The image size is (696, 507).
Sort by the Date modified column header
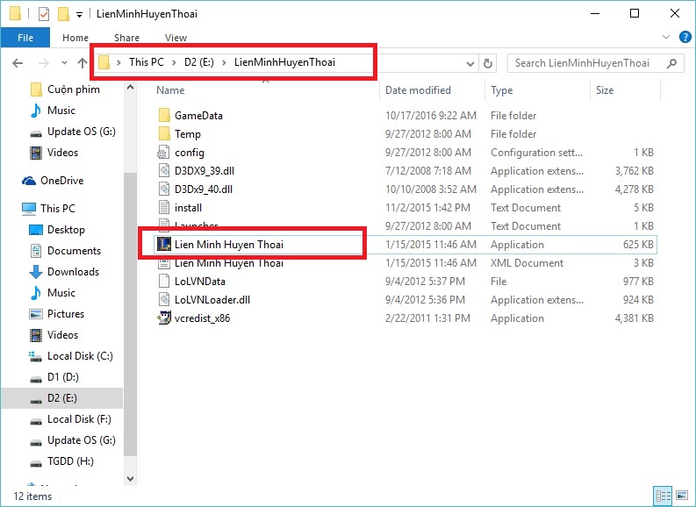pos(418,90)
